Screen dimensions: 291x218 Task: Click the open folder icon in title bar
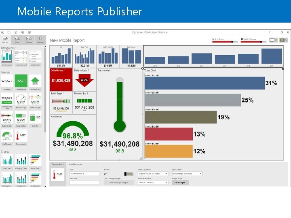(9, 32)
